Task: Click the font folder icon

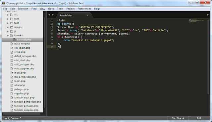Action: pyautogui.click(x=12, y=19)
